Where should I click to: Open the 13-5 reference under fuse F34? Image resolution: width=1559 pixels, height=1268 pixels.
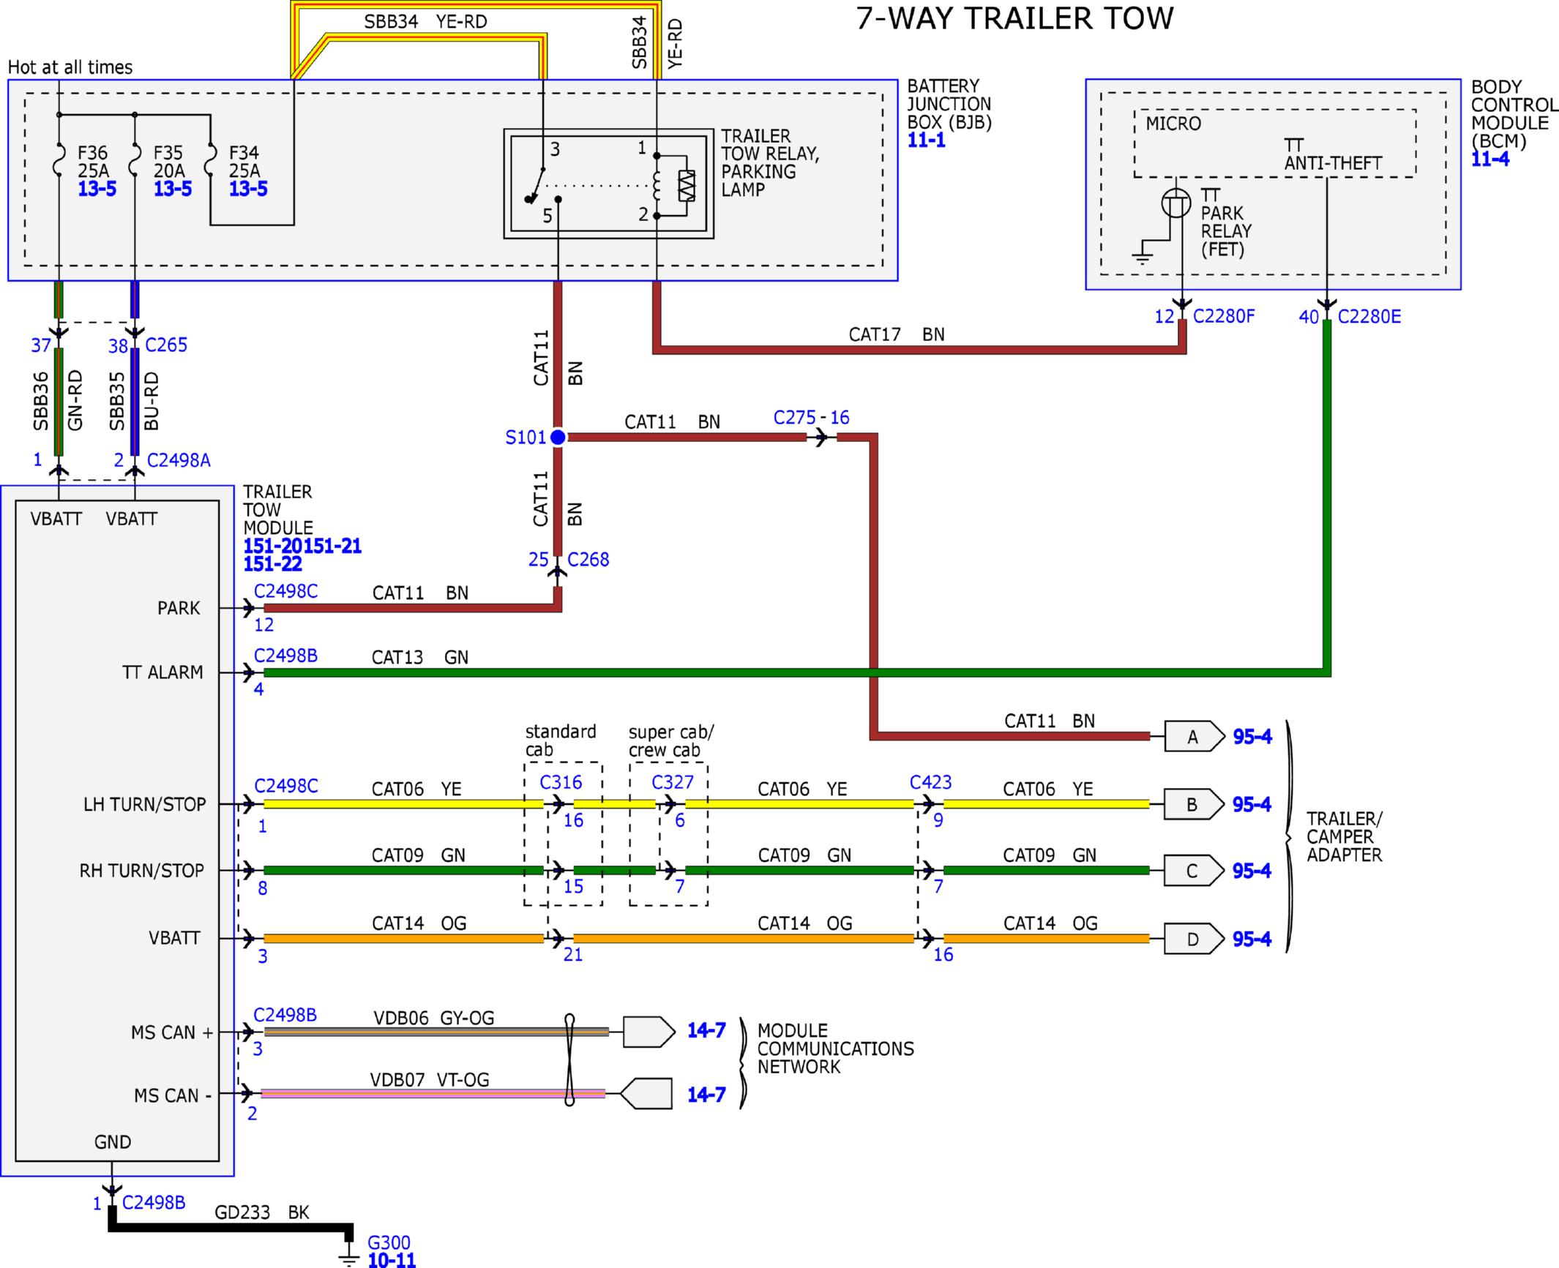248,190
